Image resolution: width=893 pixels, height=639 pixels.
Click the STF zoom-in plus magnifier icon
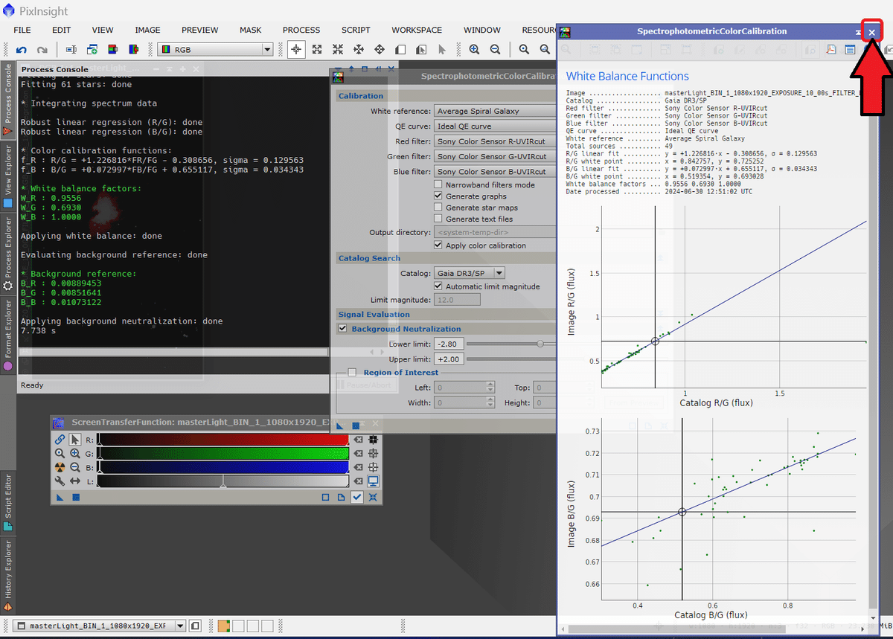tap(75, 454)
